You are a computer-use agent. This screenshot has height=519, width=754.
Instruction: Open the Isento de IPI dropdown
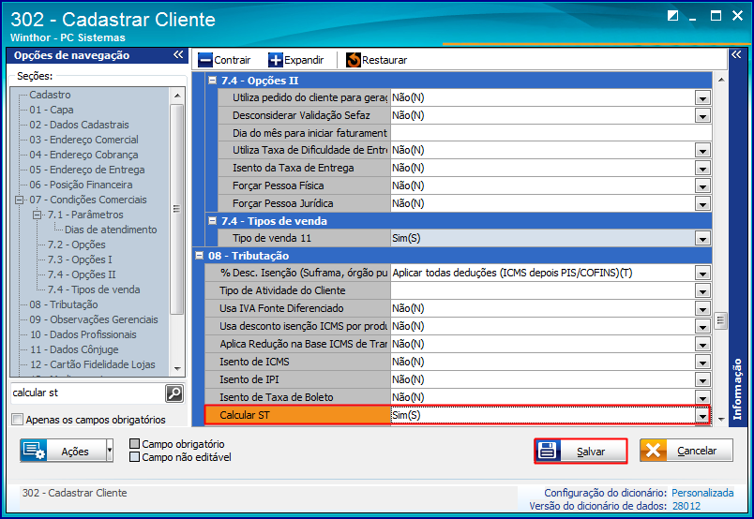point(702,379)
